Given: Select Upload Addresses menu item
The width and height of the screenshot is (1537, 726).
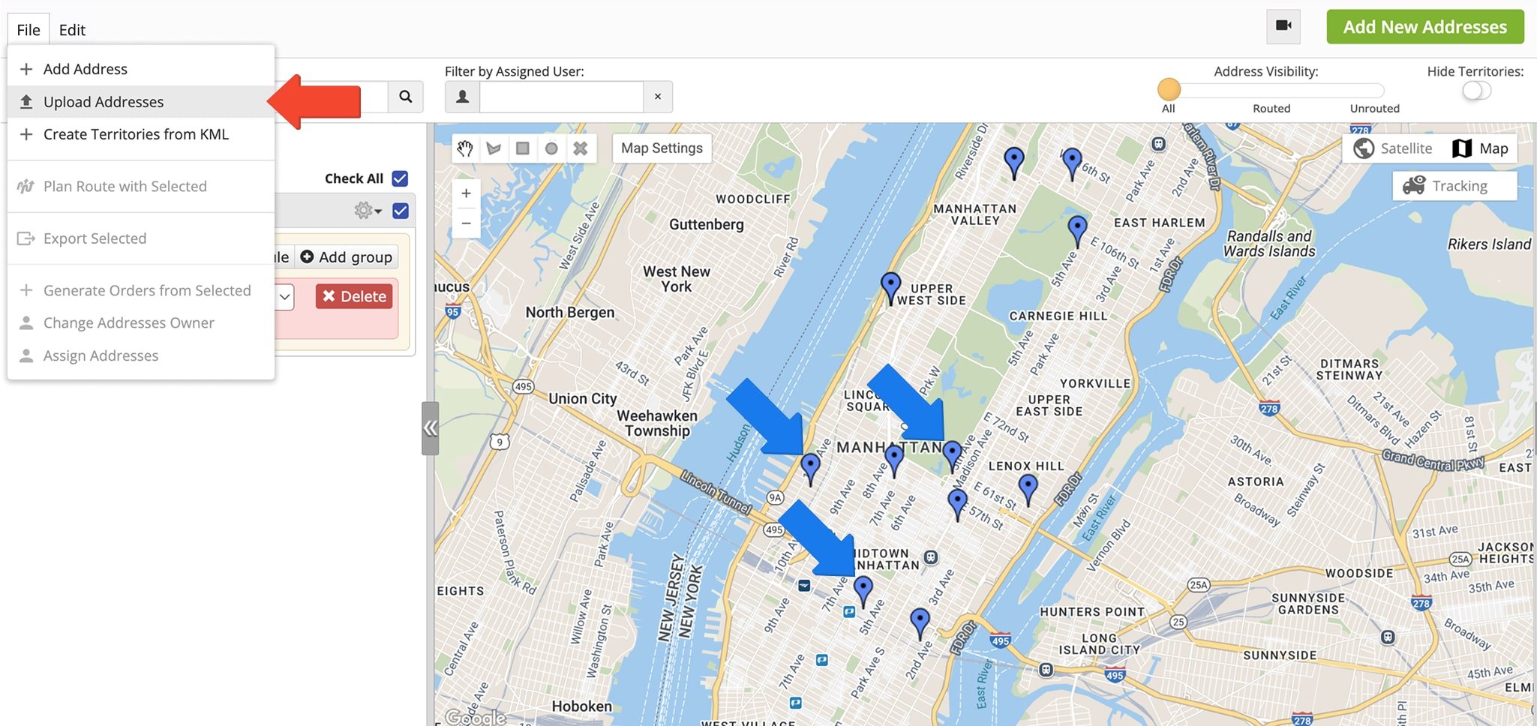Looking at the screenshot, I should coord(141,102).
